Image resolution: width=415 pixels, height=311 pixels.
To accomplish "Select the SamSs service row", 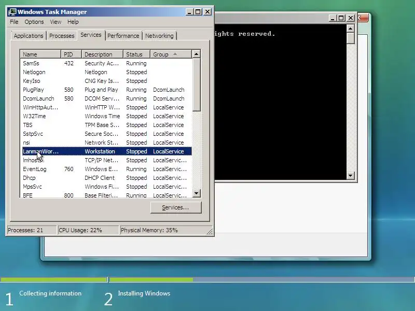I will [x=107, y=63].
